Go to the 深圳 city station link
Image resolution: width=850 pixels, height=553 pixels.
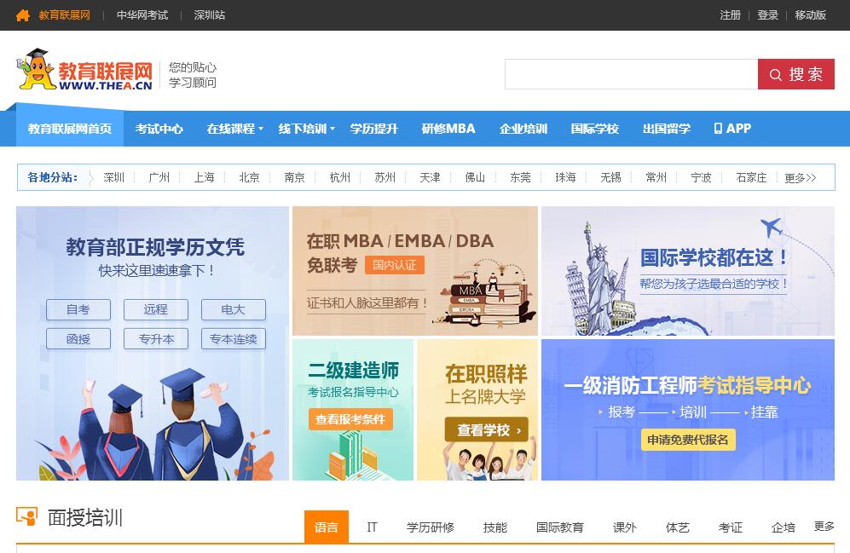114,177
